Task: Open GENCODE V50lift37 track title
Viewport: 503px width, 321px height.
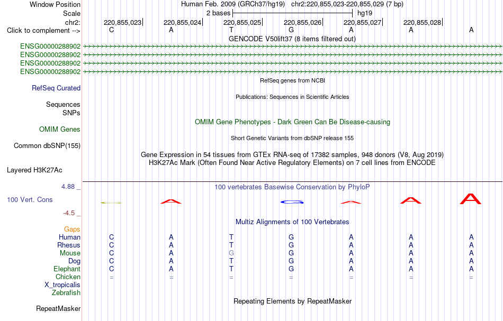Action: tap(292, 39)
